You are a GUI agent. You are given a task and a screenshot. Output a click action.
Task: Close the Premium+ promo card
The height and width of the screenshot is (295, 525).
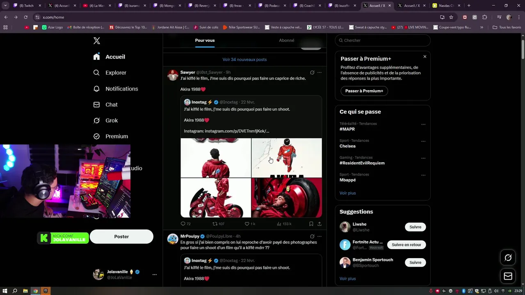(x=425, y=57)
